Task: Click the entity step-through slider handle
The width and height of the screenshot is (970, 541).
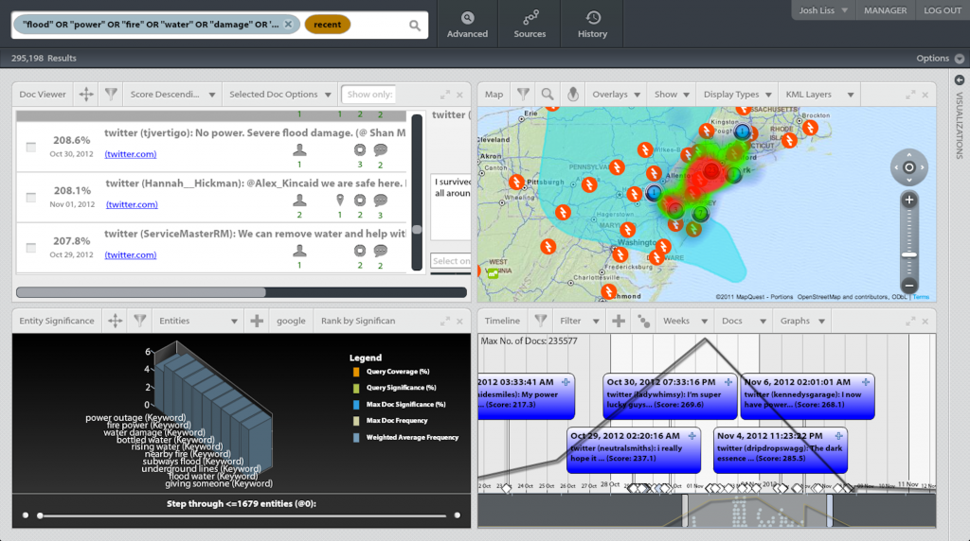Action: click(40, 515)
